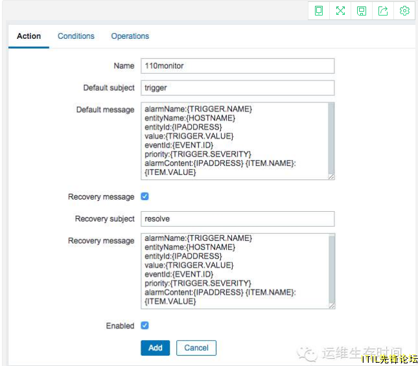Click the Add button
Image resolution: width=418 pixels, height=366 pixels.
(x=155, y=348)
